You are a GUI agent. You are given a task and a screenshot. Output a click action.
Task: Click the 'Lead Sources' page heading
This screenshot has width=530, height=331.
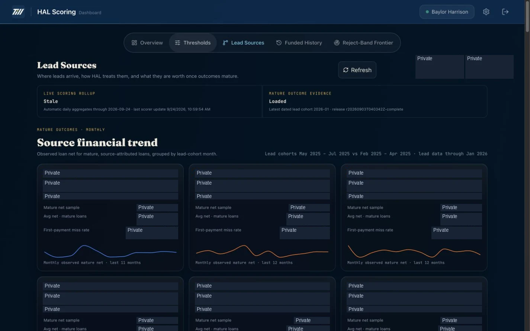tap(67, 65)
